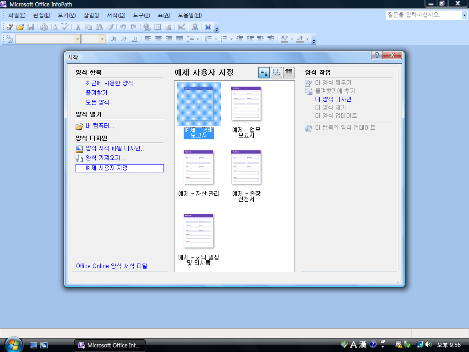Open the 삽입(I) menu
This screenshot has height=352, width=469.
91,15
